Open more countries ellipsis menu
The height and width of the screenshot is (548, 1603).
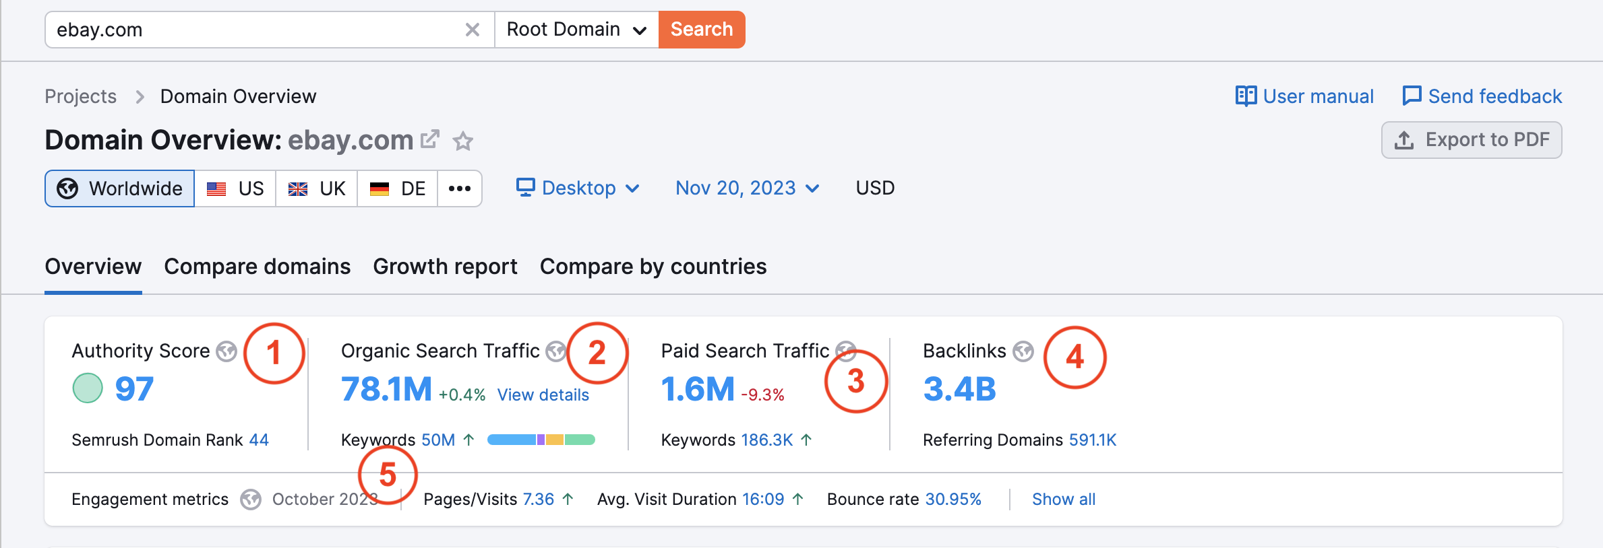[x=460, y=189]
